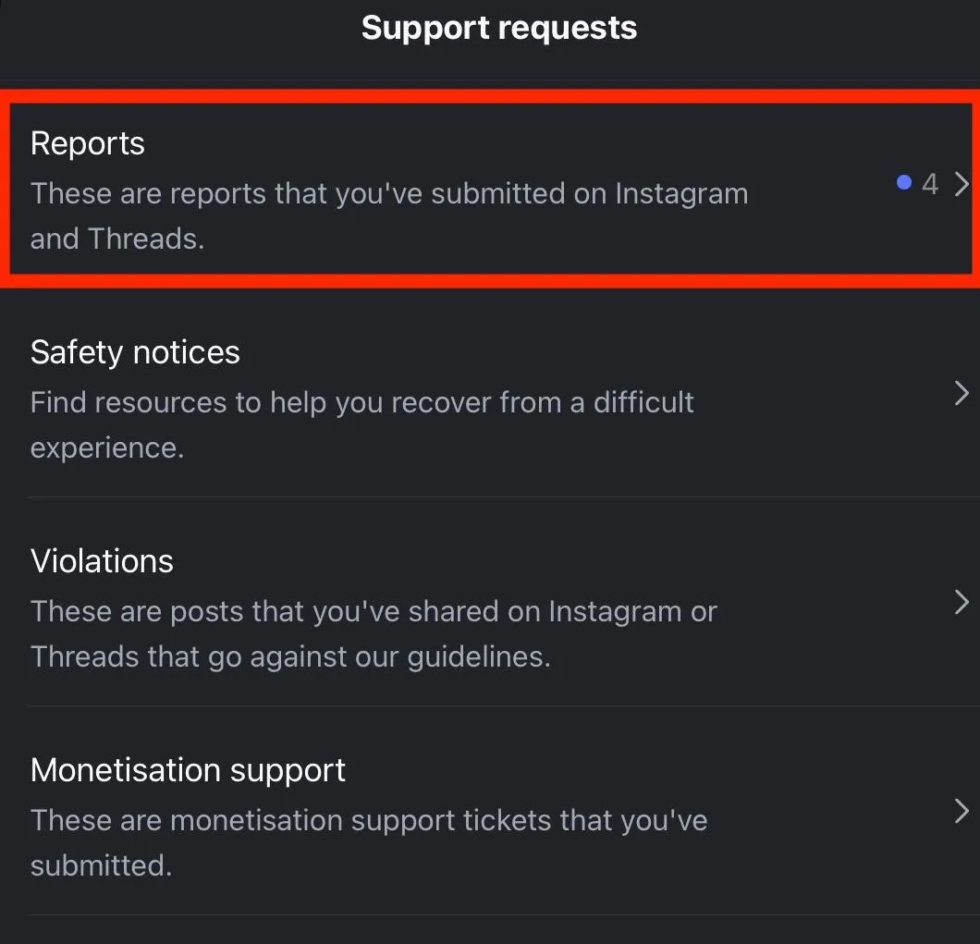Click 'Threads that go against our guidelines'
980x944 pixels.
290,657
